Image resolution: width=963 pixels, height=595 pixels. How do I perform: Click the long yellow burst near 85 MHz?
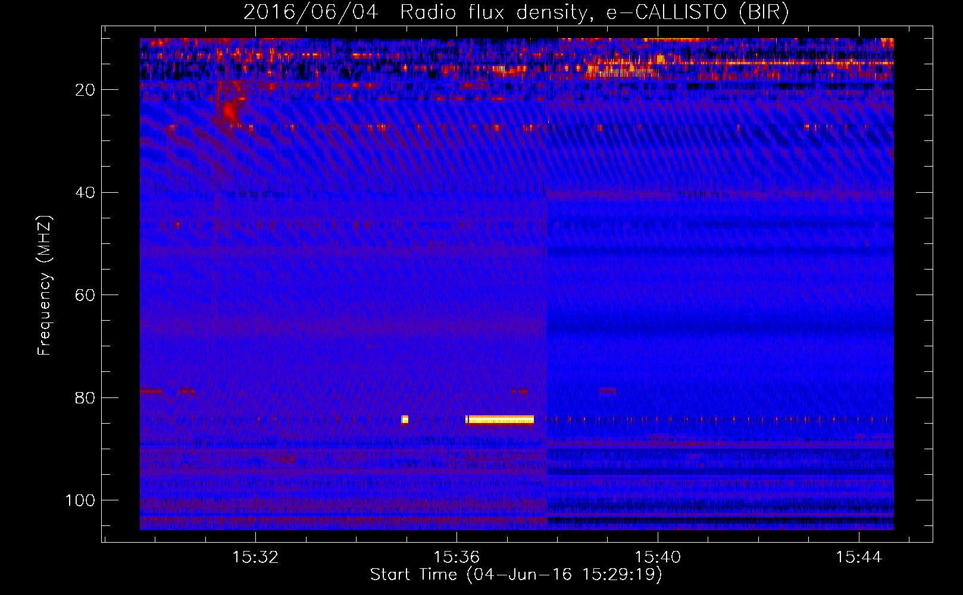tap(499, 419)
